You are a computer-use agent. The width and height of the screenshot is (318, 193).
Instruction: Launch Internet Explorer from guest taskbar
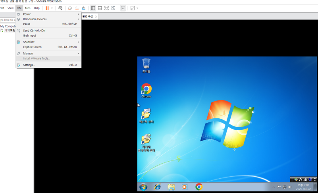tap(157, 187)
